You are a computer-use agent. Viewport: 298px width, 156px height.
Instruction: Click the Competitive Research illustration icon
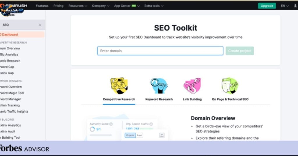point(119,86)
